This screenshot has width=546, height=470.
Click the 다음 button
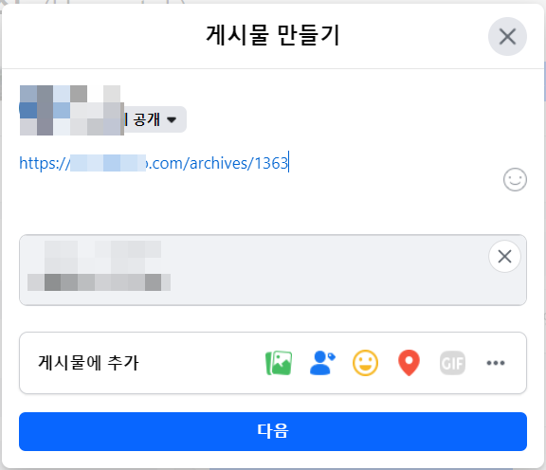click(273, 431)
